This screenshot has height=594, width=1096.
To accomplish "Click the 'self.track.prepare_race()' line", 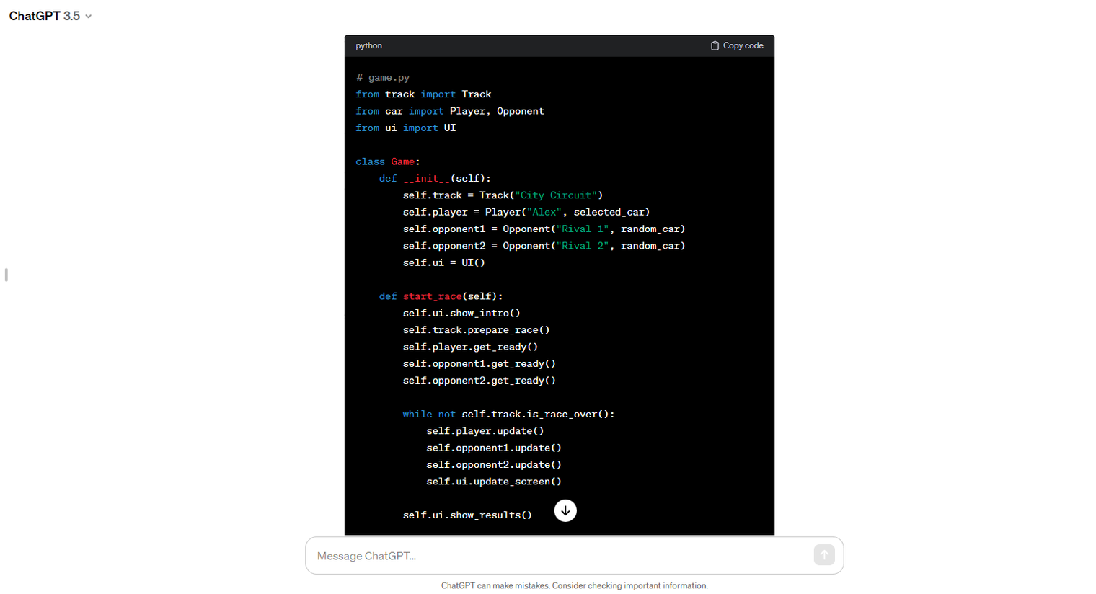I will pyautogui.click(x=477, y=329).
